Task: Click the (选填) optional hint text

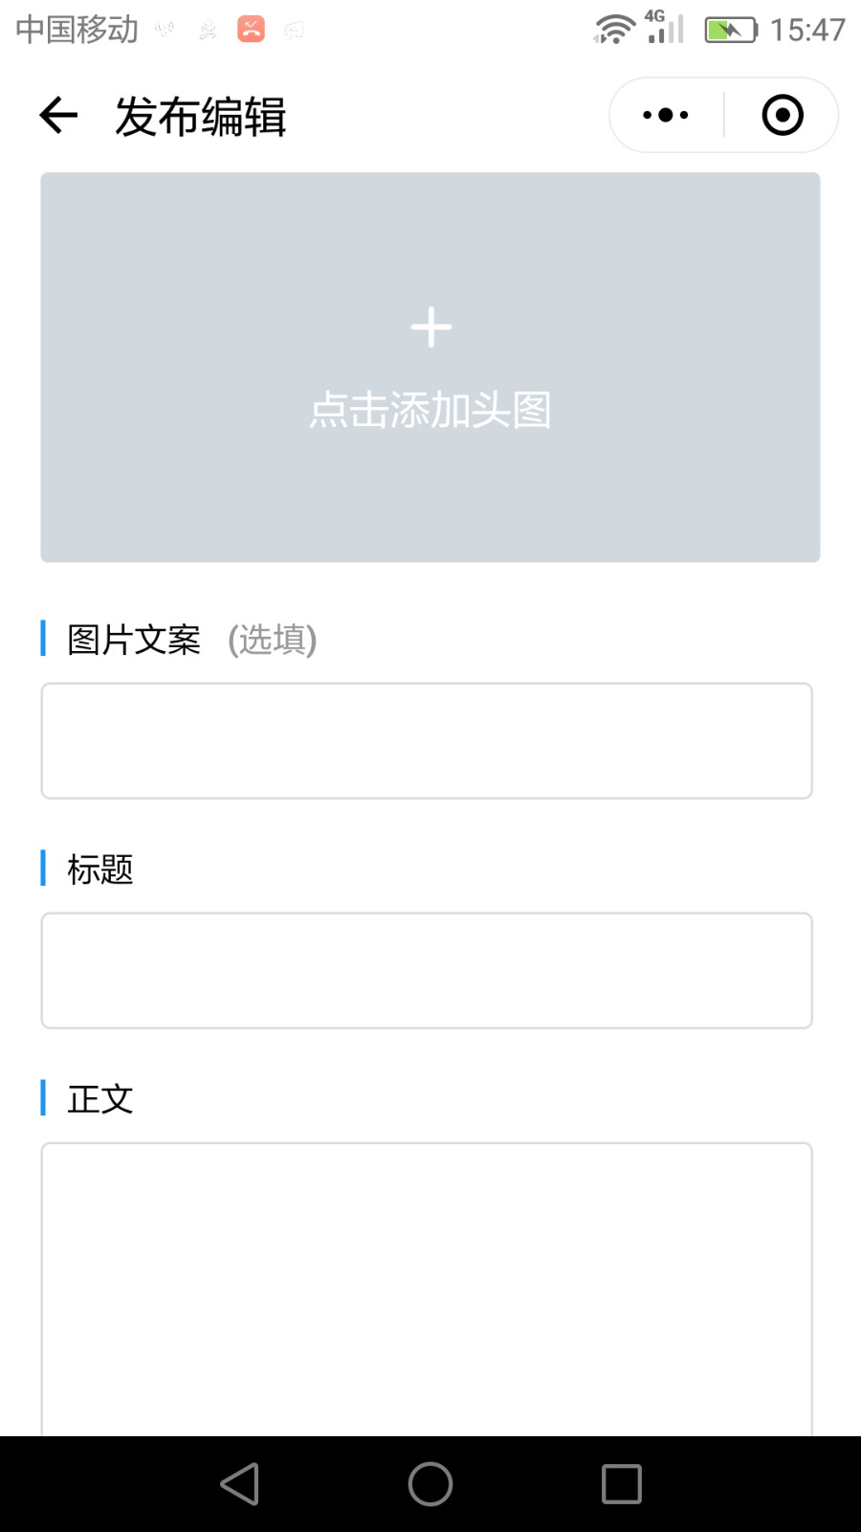Action: point(272,640)
